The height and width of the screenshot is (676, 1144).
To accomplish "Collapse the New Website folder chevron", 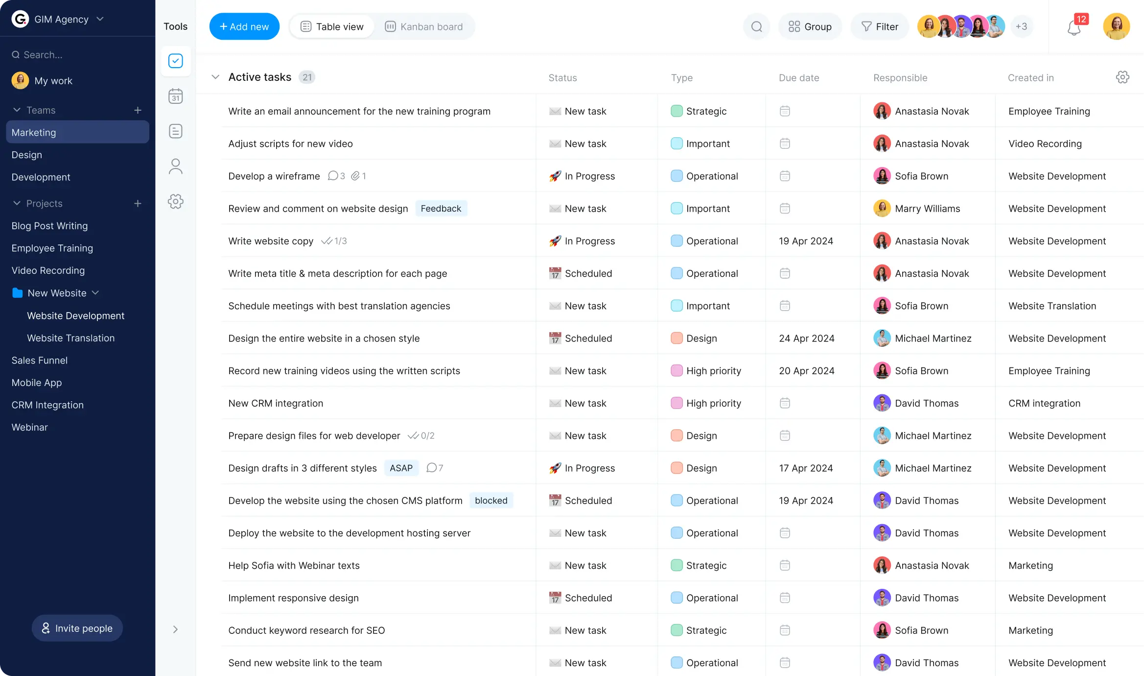I will [95, 293].
